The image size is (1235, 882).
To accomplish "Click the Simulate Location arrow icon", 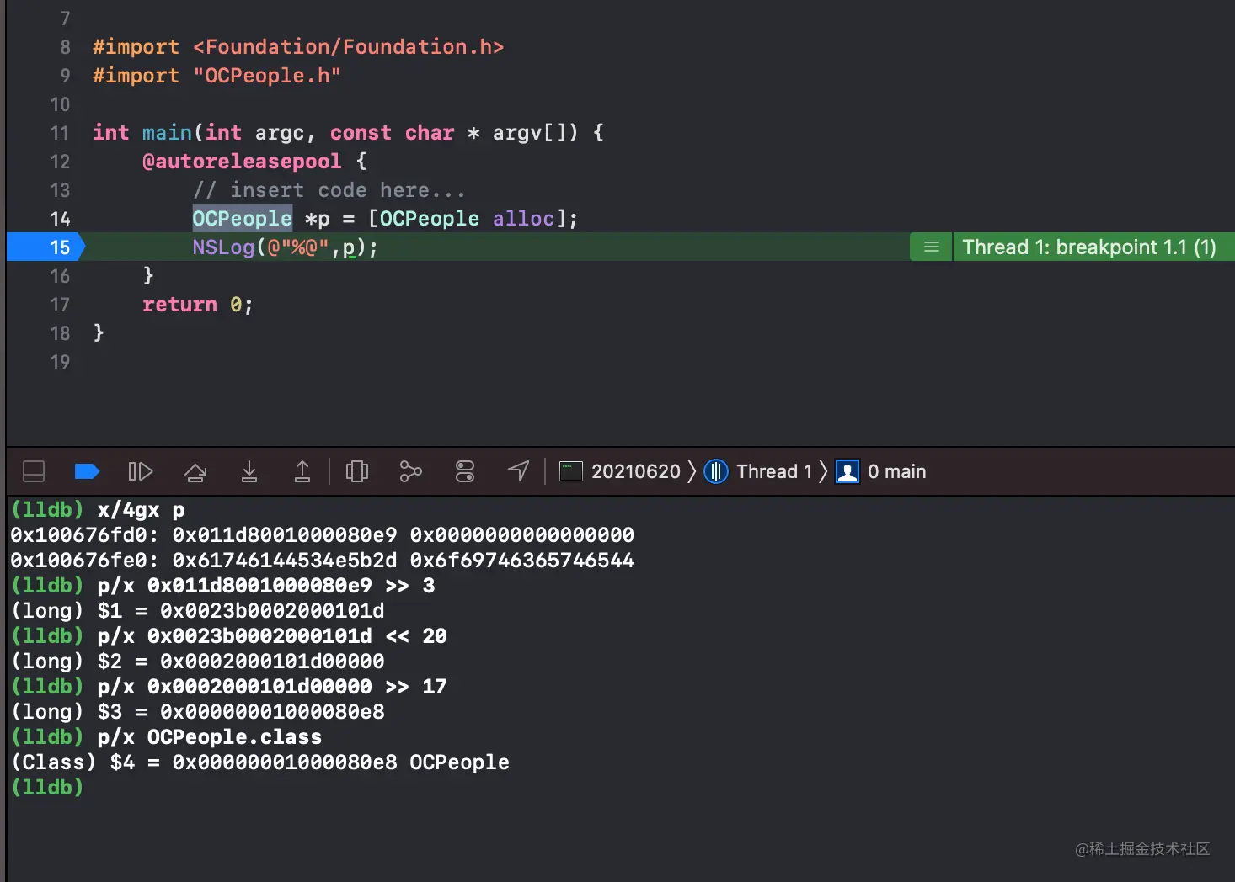I will pos(519,471).
